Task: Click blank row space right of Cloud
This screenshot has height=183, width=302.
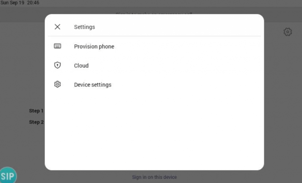Action: tap(173, 66)
